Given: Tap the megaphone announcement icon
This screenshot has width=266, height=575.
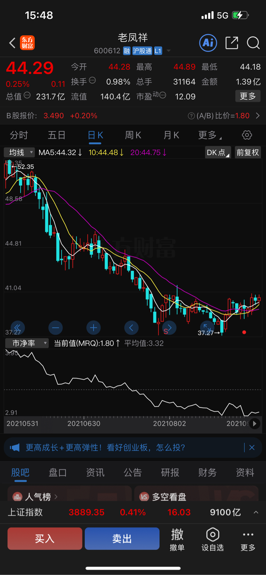Looking at the screenshot, I should (15, 448).
